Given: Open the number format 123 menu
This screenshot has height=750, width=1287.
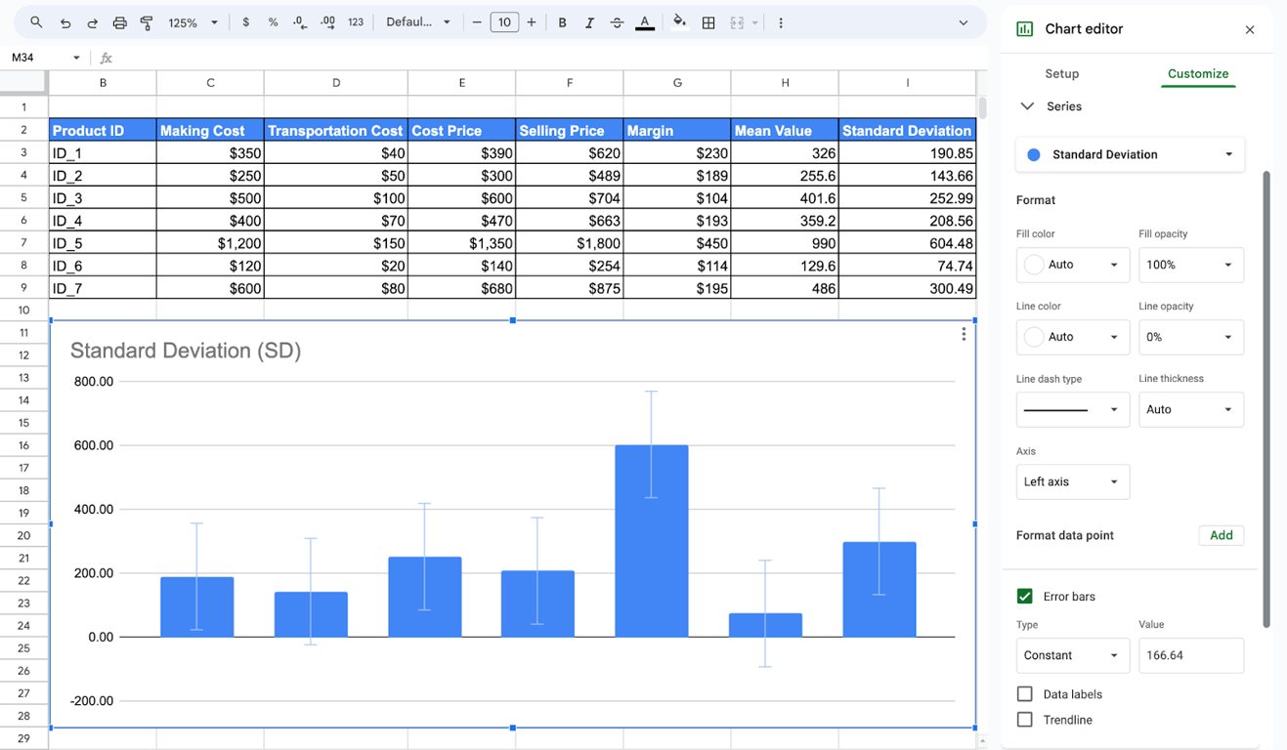Looking at the screenshot, I should point(356,22).
